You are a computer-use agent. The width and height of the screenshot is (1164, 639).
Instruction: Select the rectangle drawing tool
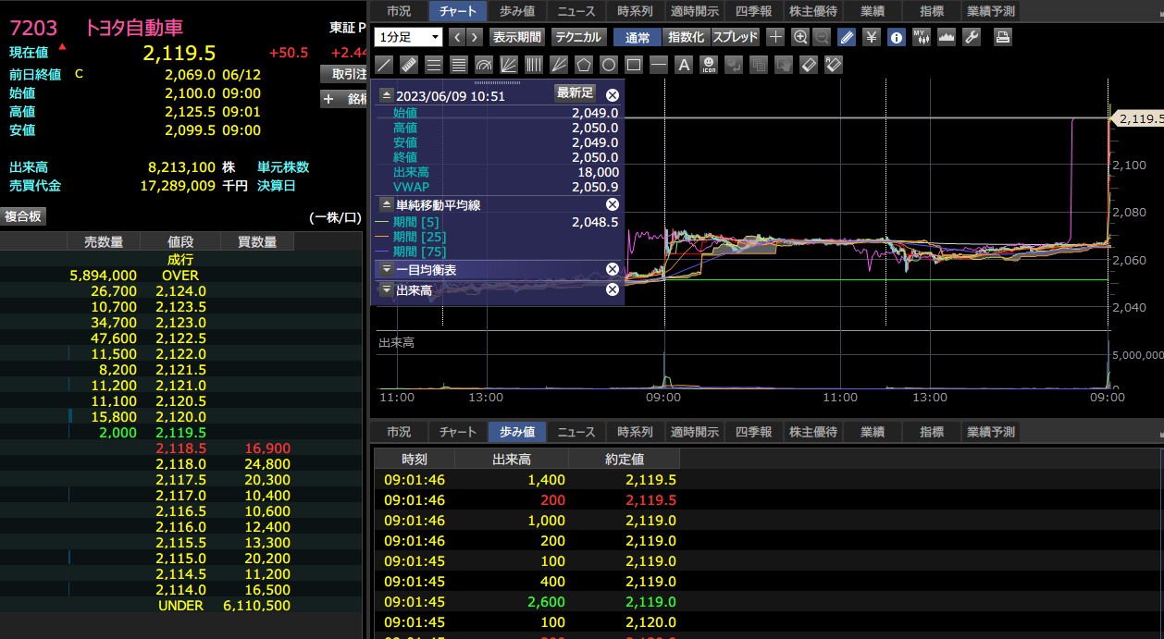click(x=634, y=65)
